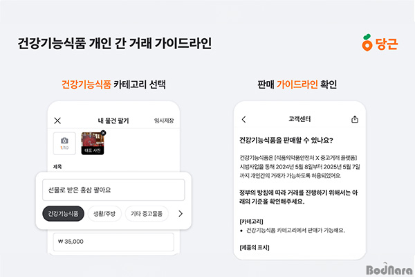Focus the title field reading 선물로 받은 홍삼 팔아요
The image size is (415, 277).
tap(113, 190)
